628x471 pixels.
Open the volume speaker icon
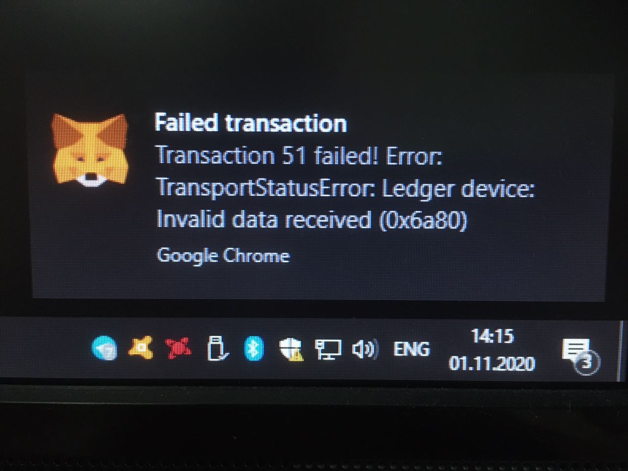click(365, 349)
